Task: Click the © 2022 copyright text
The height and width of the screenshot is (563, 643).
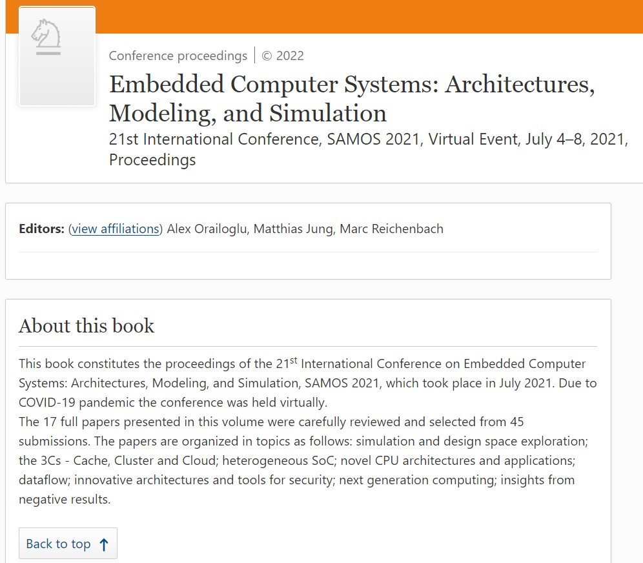Action: [283, 56]
